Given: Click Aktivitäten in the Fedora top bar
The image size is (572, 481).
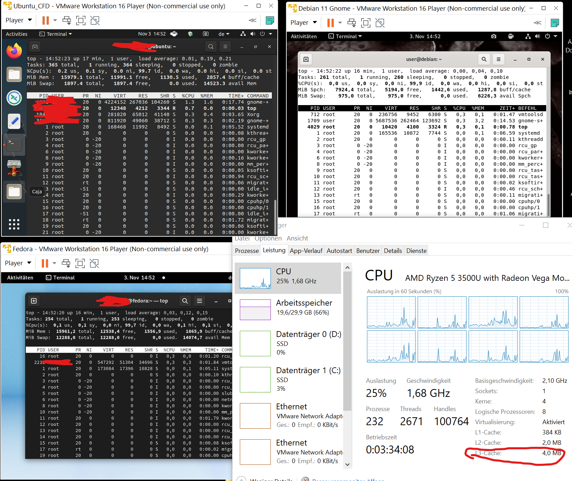Looking at the screenshot, I should (20, 278).
